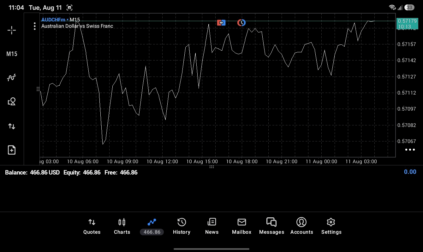
Task: Open the indicators icon in the sidebar
Action: coord(12,77)
